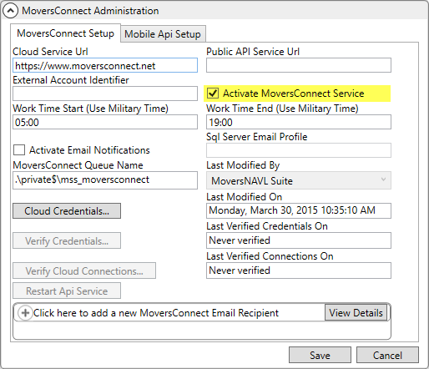Click the Verify Credentials button
Image resolution: width=429 pixels, height=369 pixels.
pos(67,240)
